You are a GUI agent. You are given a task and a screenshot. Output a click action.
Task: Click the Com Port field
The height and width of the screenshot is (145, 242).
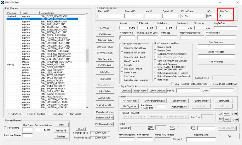click(225, 16)
